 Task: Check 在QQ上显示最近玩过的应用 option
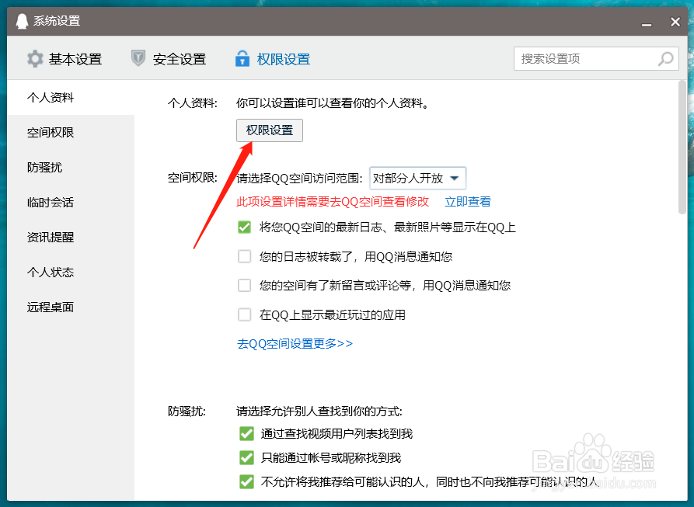click(x=245, y=314)
